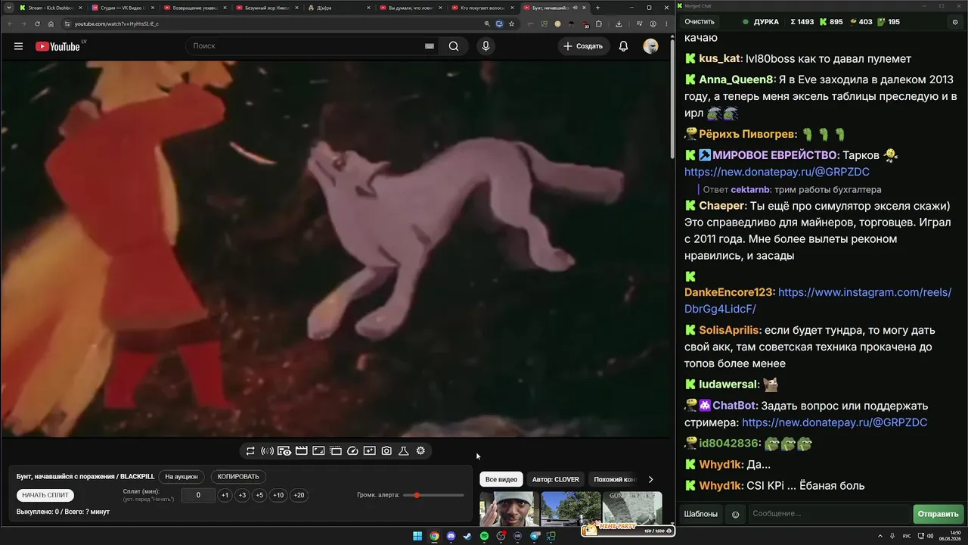
Task: Add +1 minute to split
Action: pyautogui.click(x=225, y=495)
